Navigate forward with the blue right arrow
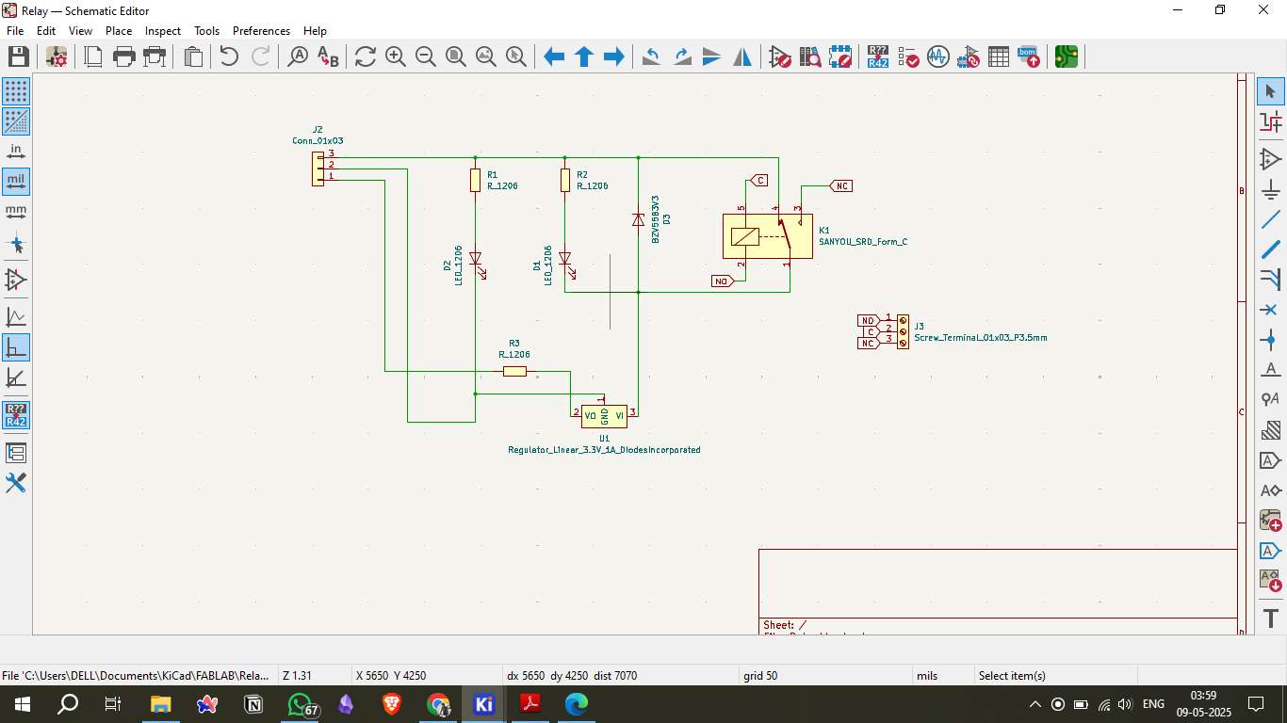 [614, 56]
